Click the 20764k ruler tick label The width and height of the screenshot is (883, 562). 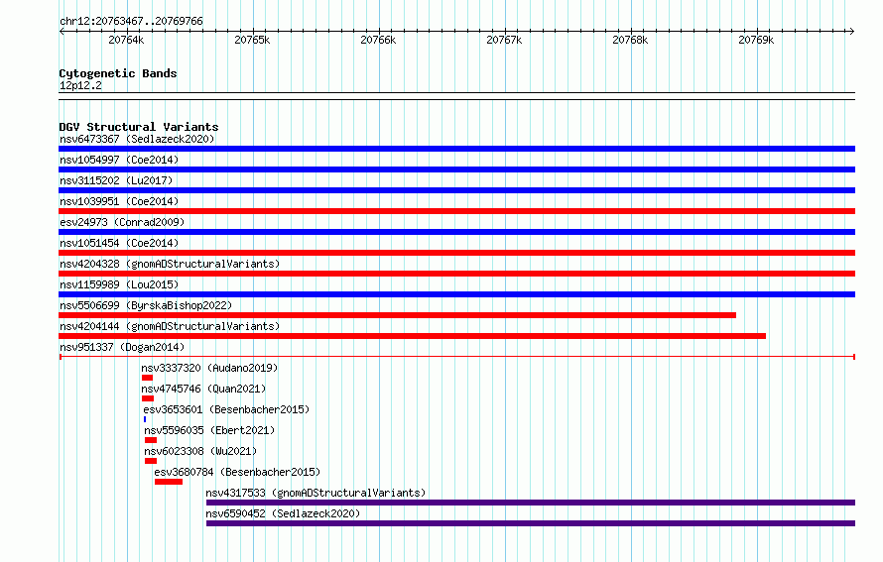pos(126,40)
